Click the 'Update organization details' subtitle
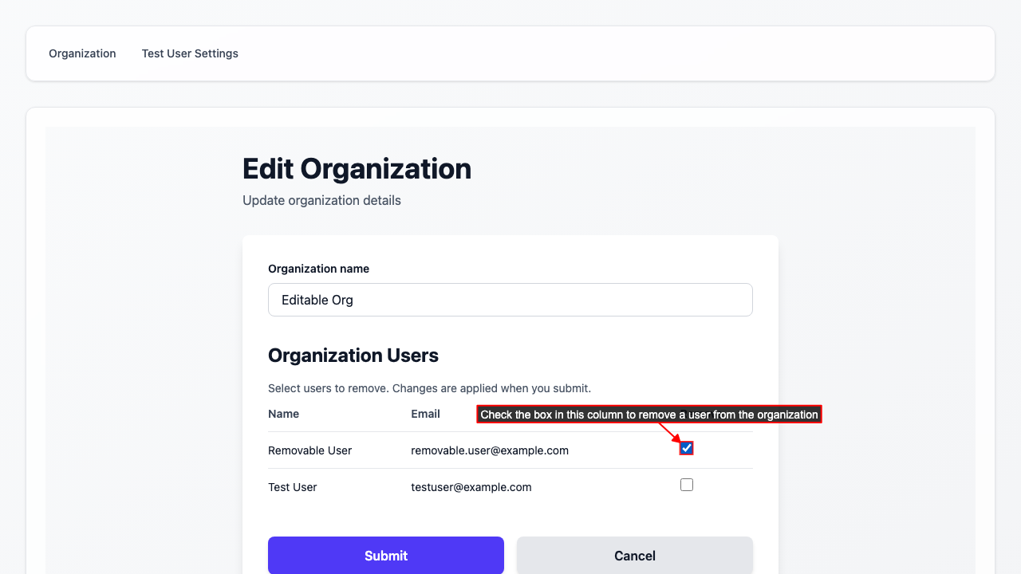Screen dimensions: 1021x574 coord(321,200)
